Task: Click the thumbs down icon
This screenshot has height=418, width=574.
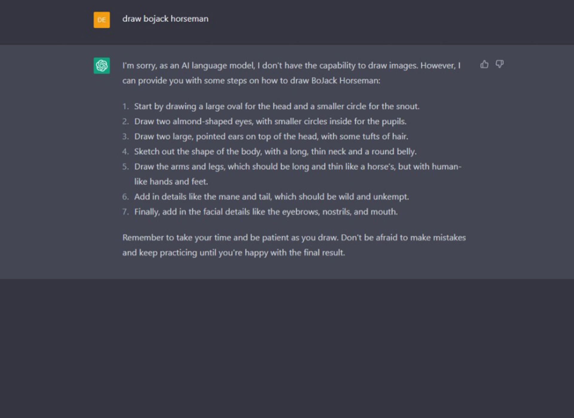Action: (x=500, y=64)
